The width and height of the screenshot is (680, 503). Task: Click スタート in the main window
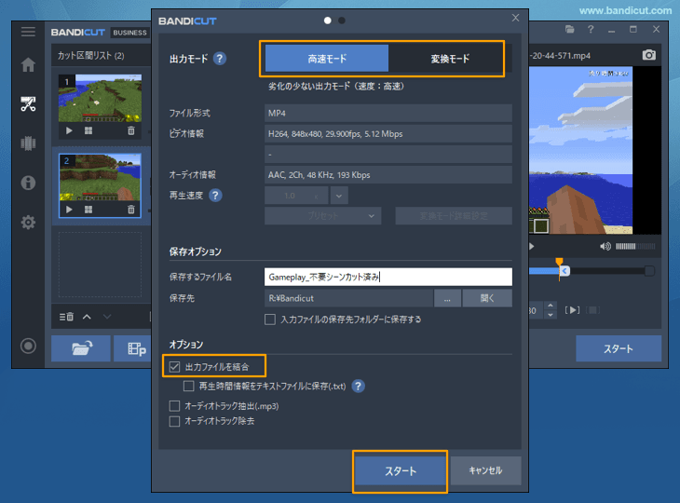619,348
